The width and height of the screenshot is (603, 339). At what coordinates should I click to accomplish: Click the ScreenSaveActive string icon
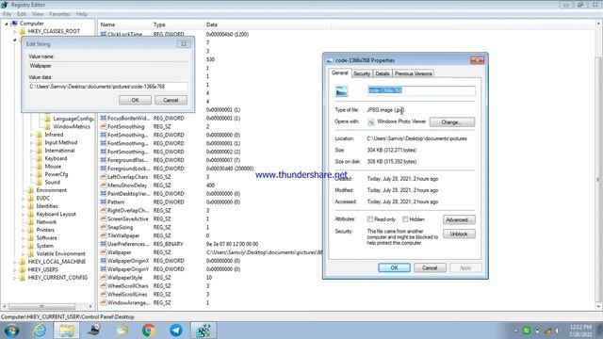[x=103, y=218]
